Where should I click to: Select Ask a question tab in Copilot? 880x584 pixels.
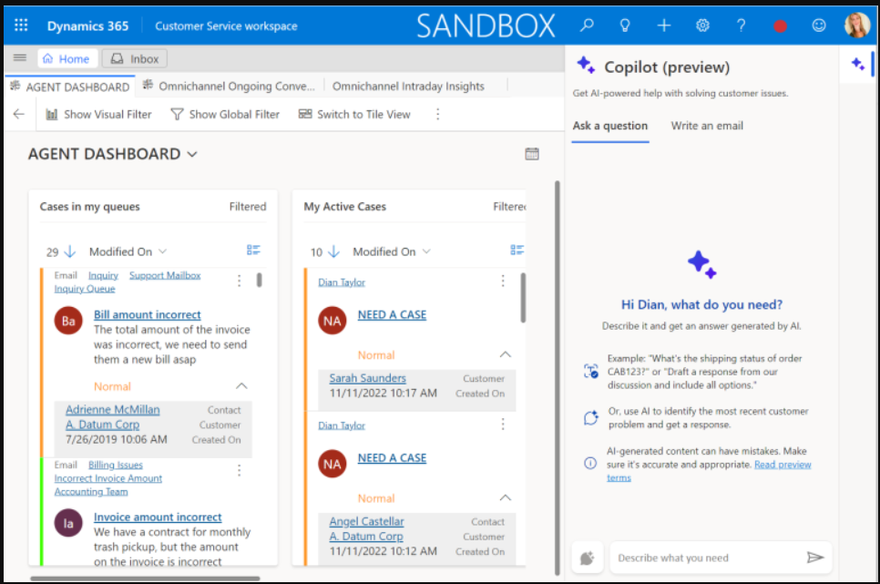pos(610,126)
